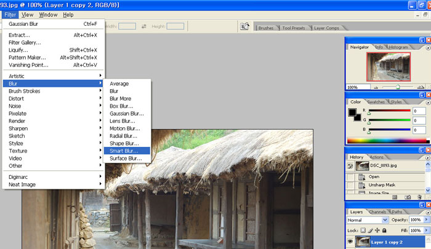Open the History panel flyout menu

[x=428, y=158]
